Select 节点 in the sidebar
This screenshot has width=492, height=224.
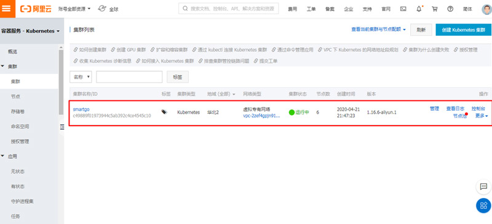16,97
